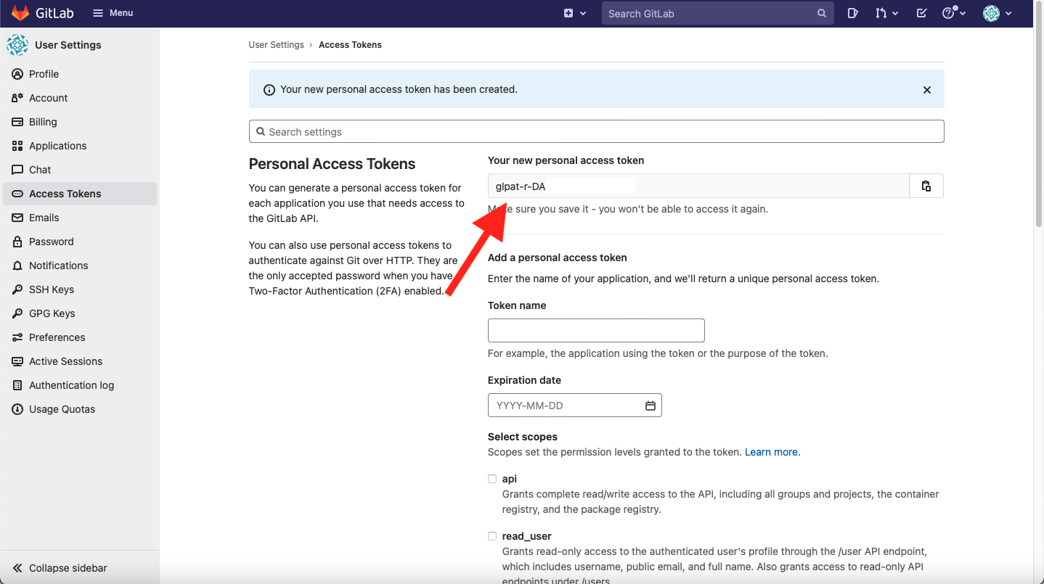Image resolution: width=1044 pixels, height=584 pixels.
Task: Open Chat settings in sidebar
Action: pos(80,170)
